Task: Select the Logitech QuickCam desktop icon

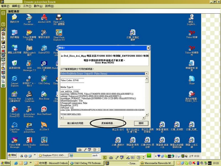Action: point(29,97)
